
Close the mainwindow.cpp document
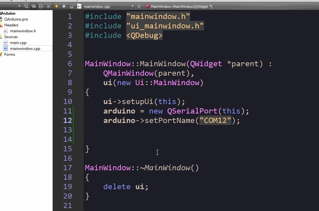tap(139, 7)
